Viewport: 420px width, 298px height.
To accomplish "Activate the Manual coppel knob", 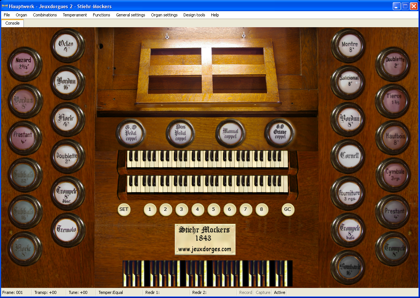I will (230, 133).
